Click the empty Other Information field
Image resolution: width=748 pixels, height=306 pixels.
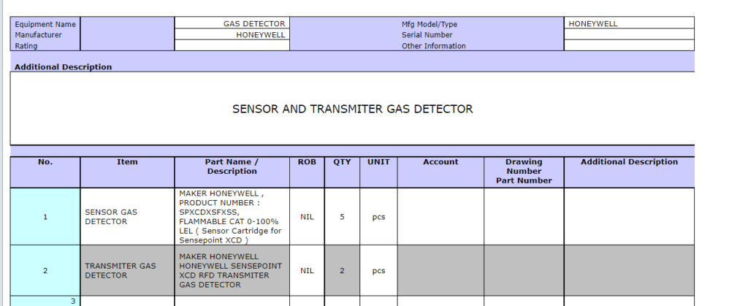(x=628, y=45)
